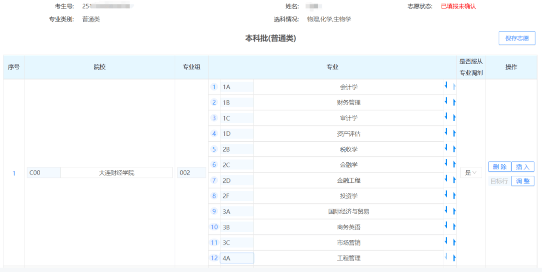542x272 pixels.
Task: Move 工程管理 up one position
Action: tap(455, 258)
